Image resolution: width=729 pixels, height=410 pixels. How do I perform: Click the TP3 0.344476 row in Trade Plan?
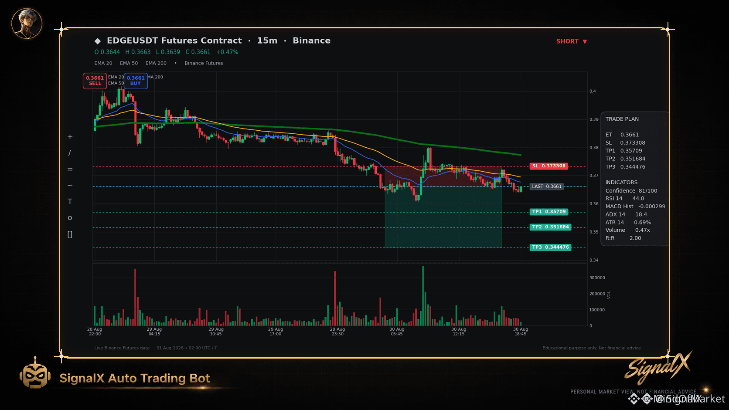click(x=625, y=167)
